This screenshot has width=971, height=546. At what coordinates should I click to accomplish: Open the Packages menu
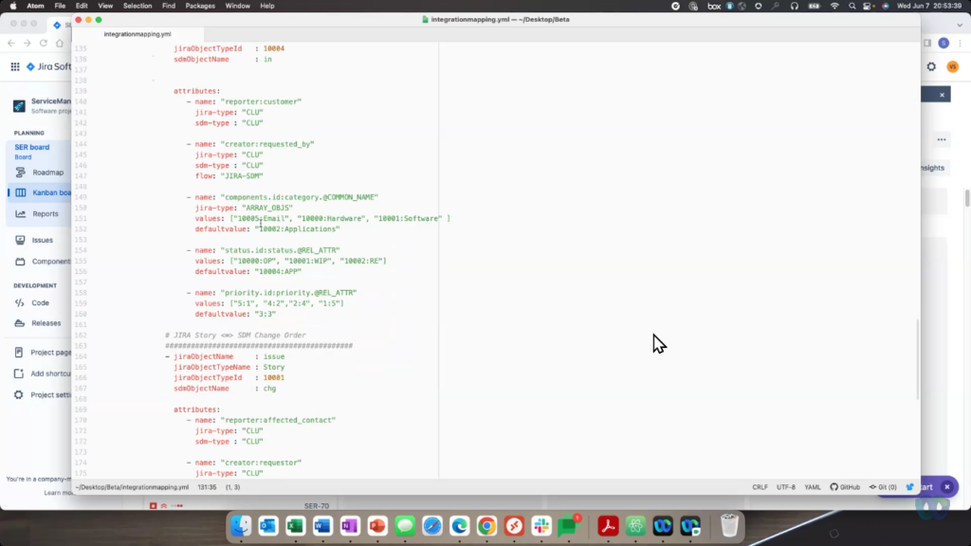pyautogui.click(x=200, y=6)
